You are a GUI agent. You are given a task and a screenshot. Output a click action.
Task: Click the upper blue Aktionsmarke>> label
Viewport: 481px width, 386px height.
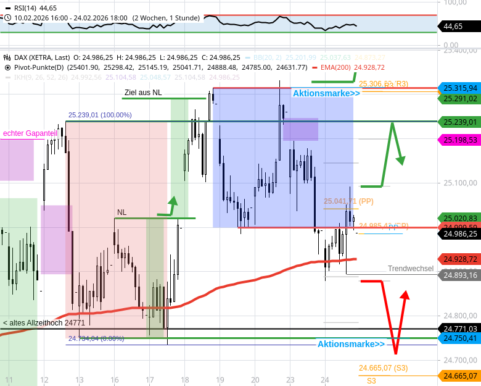pyautogui.click(x=326, y=93)
